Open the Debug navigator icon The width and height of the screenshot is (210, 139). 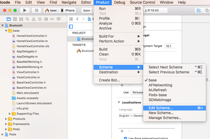click(x=46, y=19)
